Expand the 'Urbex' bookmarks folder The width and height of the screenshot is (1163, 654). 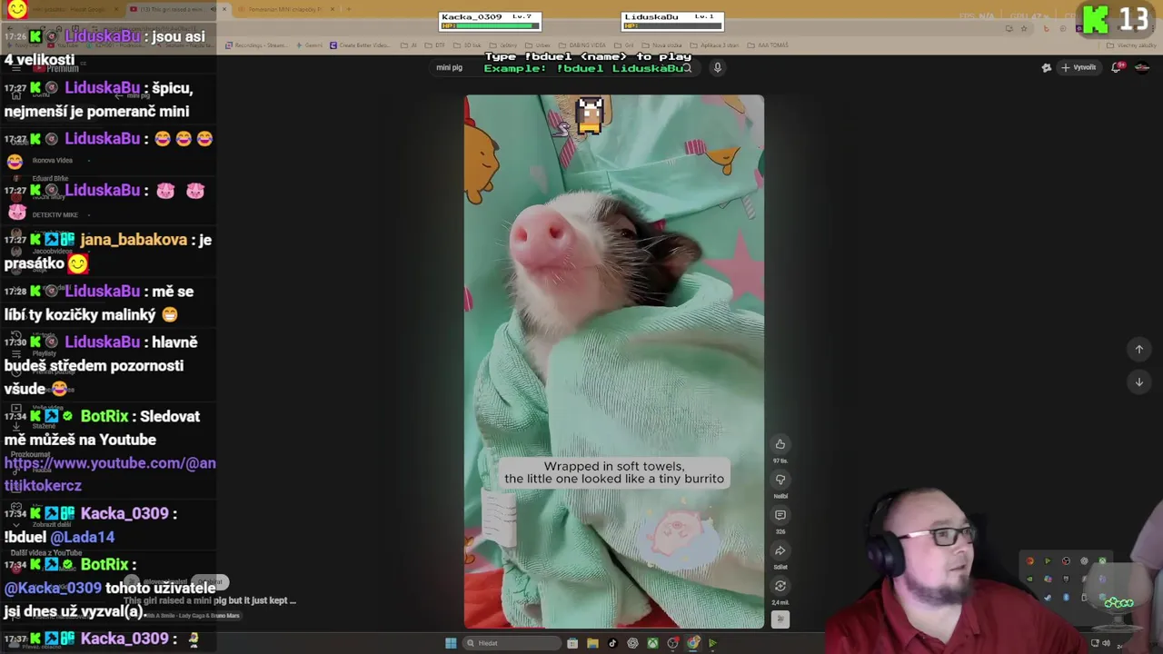click(x=538, y=45)
